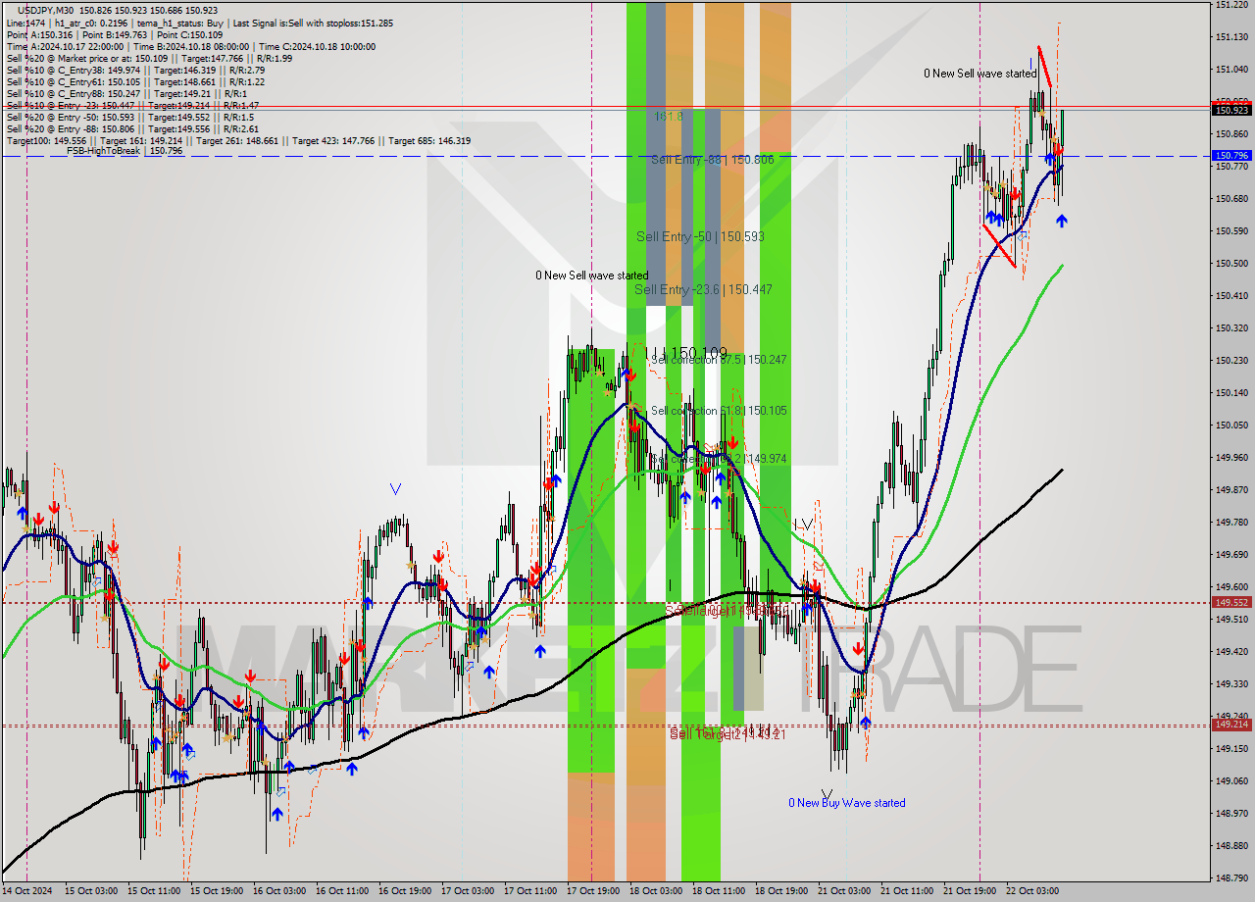
Task: Click the 'Sell Entry -23.6 | 150.447' chart label
Action: coord(703,289)
